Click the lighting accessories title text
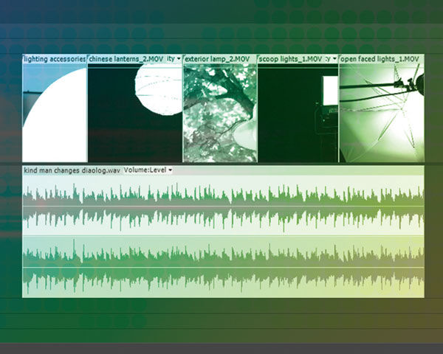Screen dimensions: 443x354 click(55, 58)
